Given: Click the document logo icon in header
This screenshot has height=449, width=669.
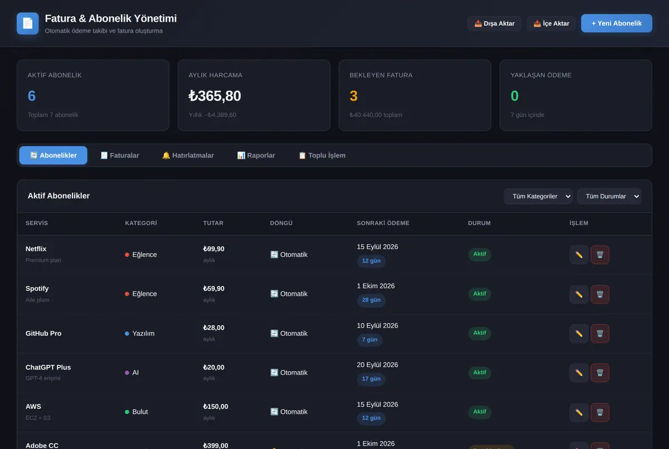Looking at the screenshot, I should [x=28, y=23].
